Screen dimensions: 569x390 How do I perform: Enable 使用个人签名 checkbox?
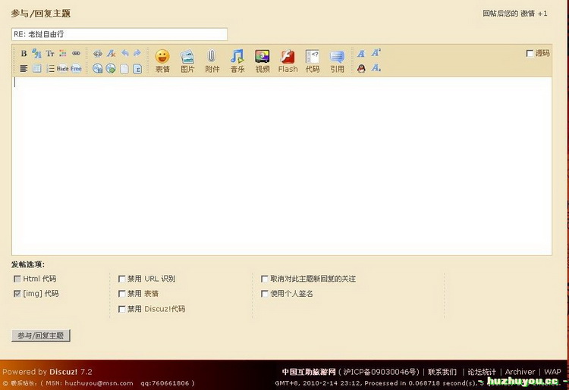[265, 294]
